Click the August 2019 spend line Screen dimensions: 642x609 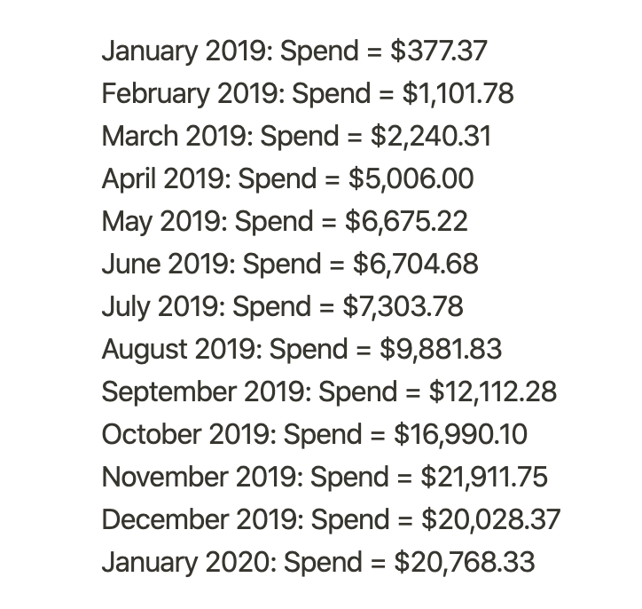pyautogui.click(x=301, y=350)
